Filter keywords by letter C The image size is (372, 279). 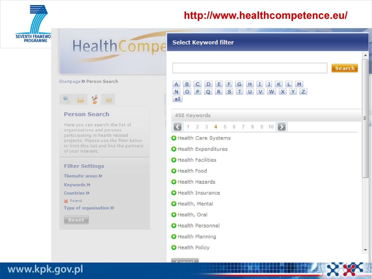[197, 84]
